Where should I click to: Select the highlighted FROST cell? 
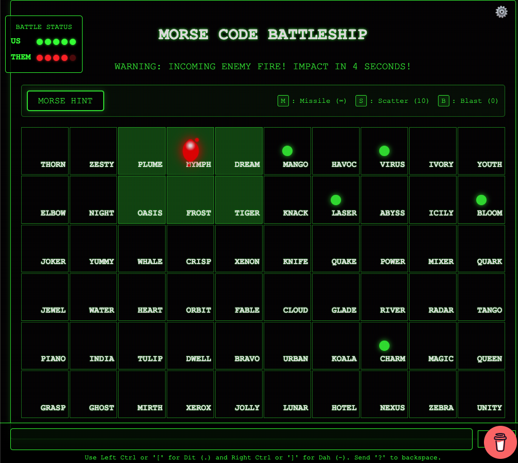[x=190, y=199]
